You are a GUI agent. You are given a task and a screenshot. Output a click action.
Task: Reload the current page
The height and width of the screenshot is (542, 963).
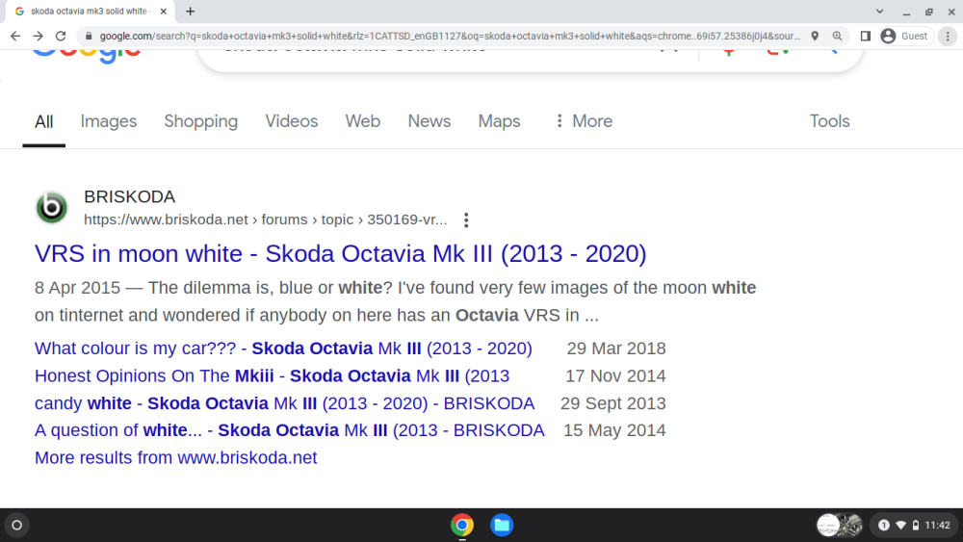point(60,37)
